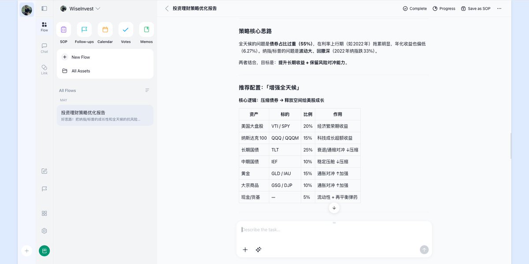
Task: Click the VTI / SPY cell
Action: click(x=285, y=126)
